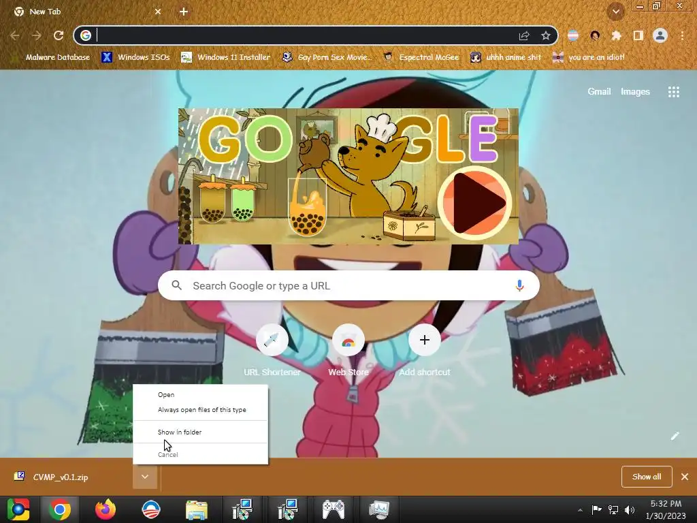Open the you are an idiot! bookmark
Viewport: 697px width, 523px height.
click(x=588, y=57)
